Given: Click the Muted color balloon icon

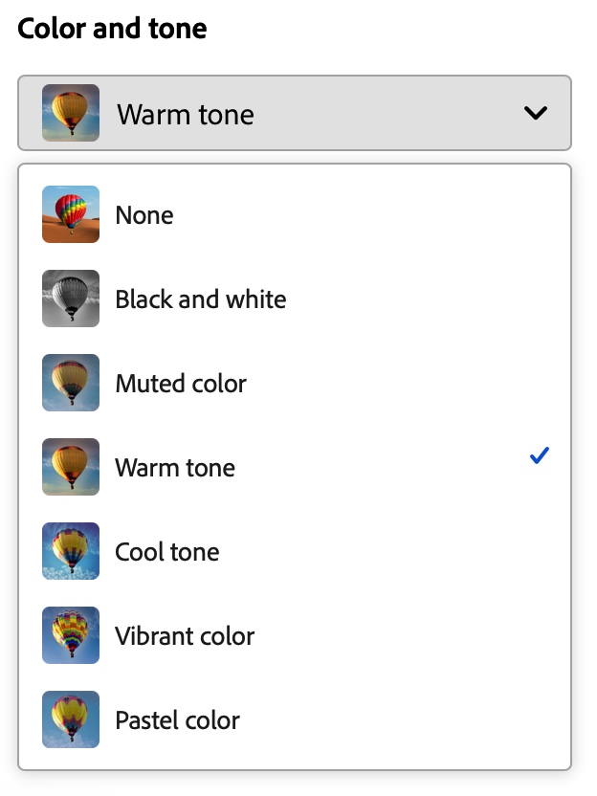Looking at the screenshot, I should [x=71, y=383].
